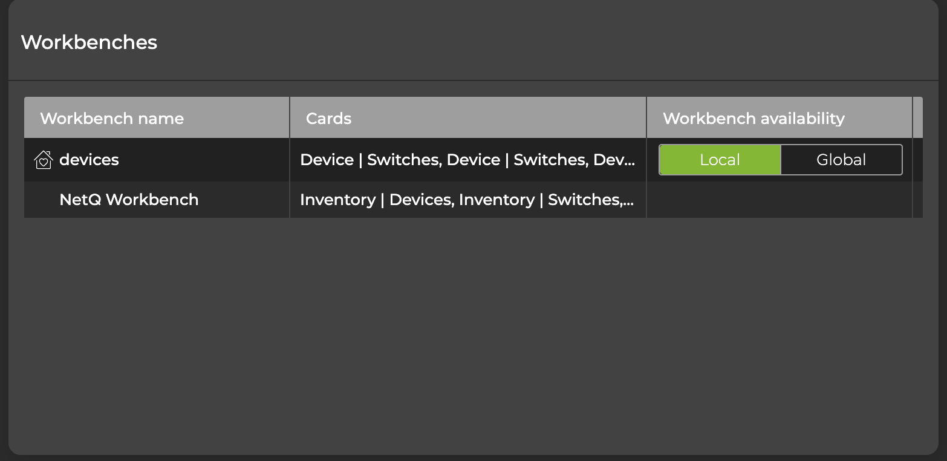Click divider right of Workbench availability header
The image size is (947, 461).
click(x=912, y=118)
